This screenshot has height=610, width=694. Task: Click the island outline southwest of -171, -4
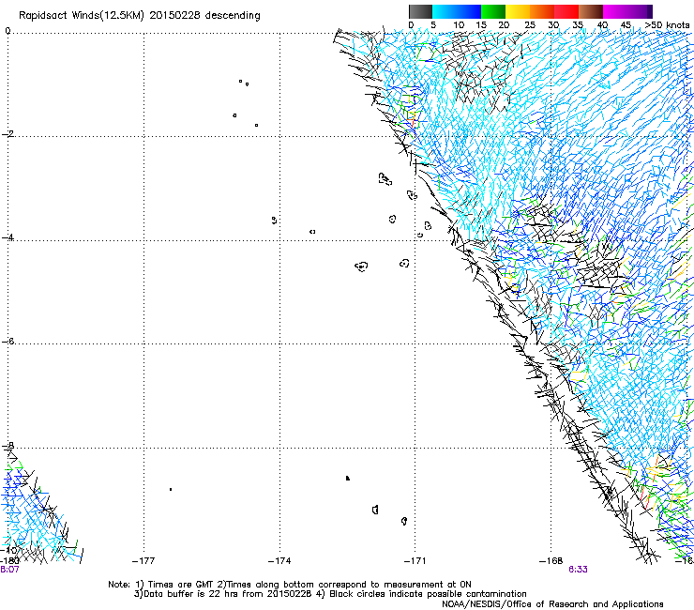[404, 264]
